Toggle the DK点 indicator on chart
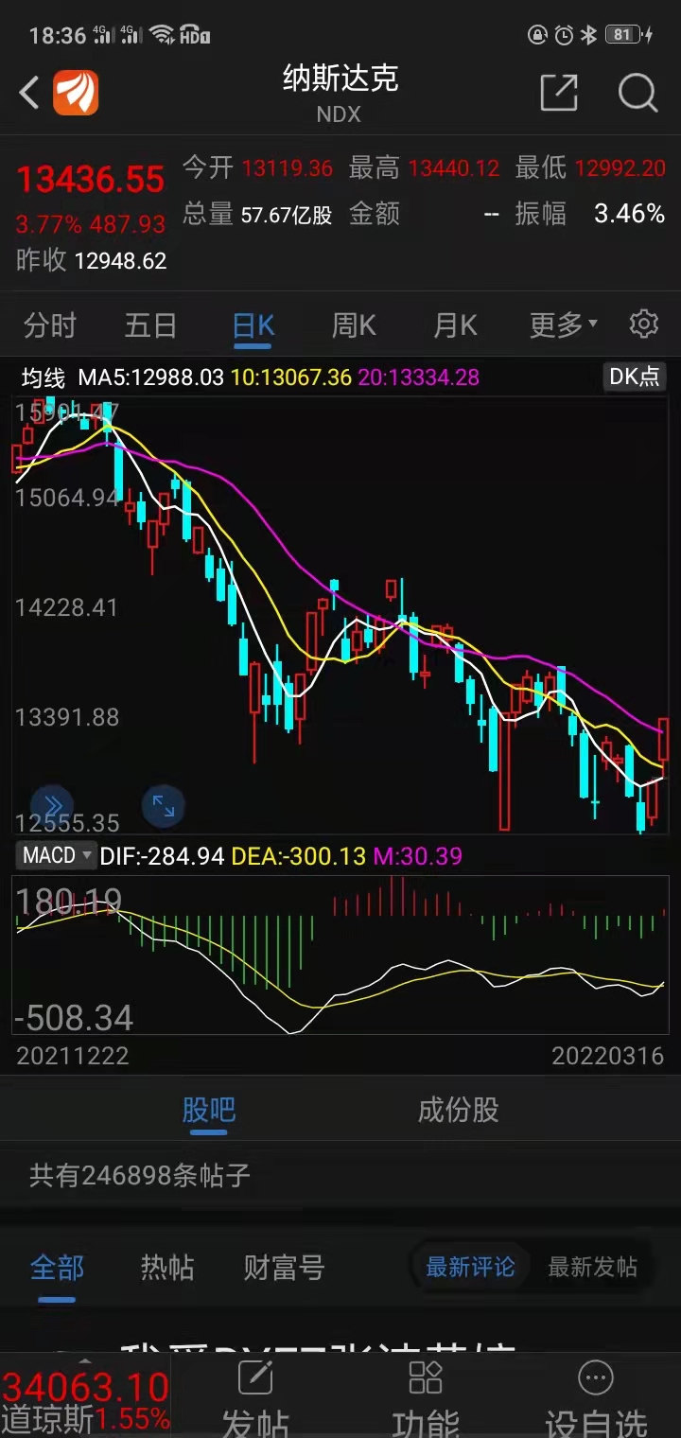Image resolution: width=681 pixels, height=1438 pixels. pos(634,377)
